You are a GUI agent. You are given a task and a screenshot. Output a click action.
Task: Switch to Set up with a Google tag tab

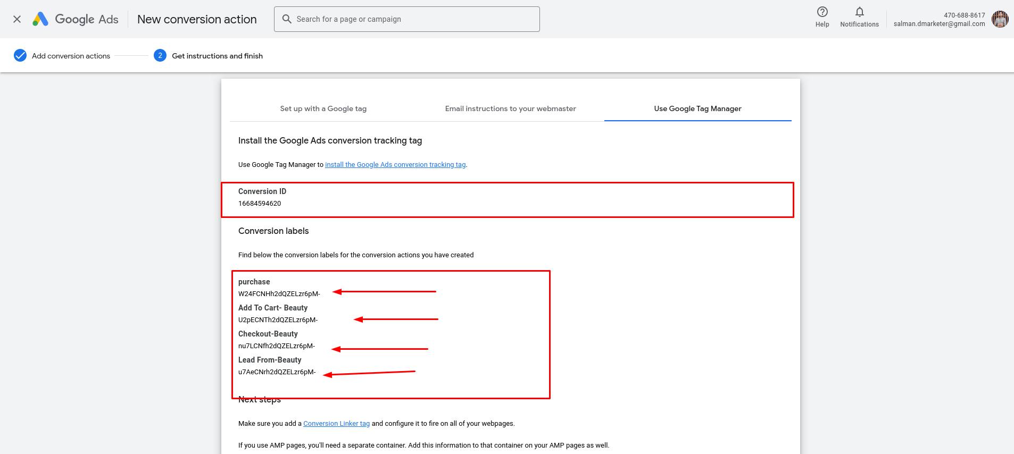pyautogui.click(x=323, y=108)
